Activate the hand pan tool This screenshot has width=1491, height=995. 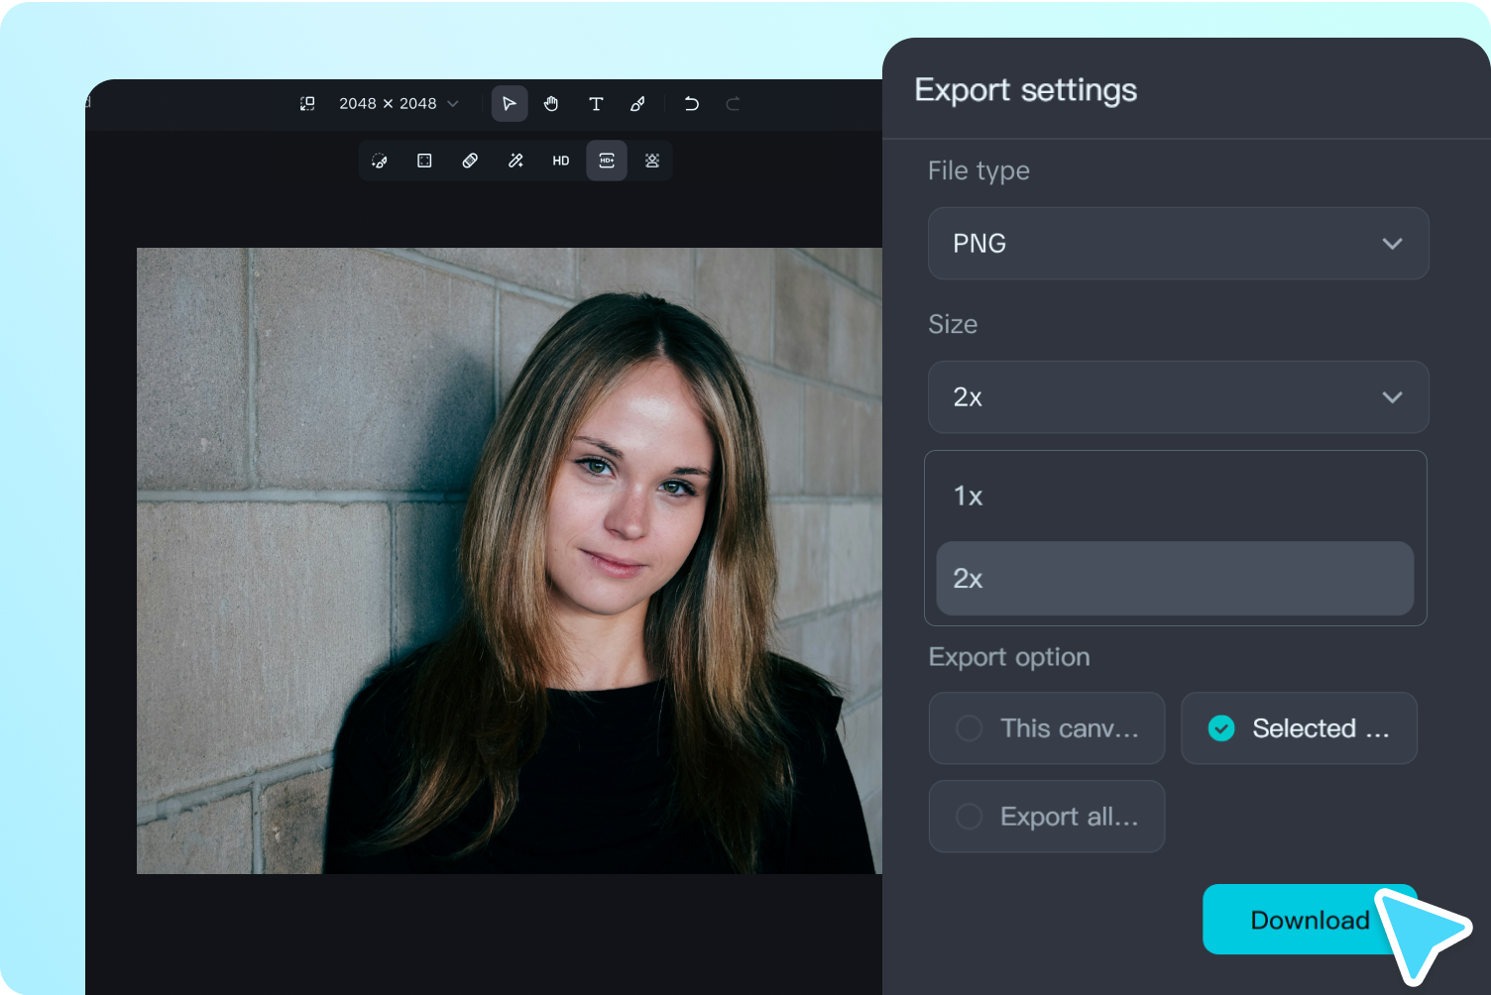(x=551, y=104)
